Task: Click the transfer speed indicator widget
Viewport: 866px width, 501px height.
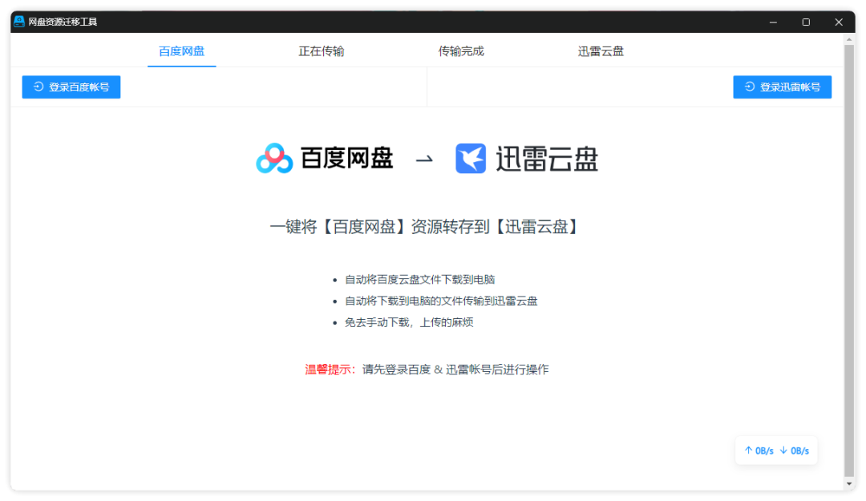Action: (776, 450)
